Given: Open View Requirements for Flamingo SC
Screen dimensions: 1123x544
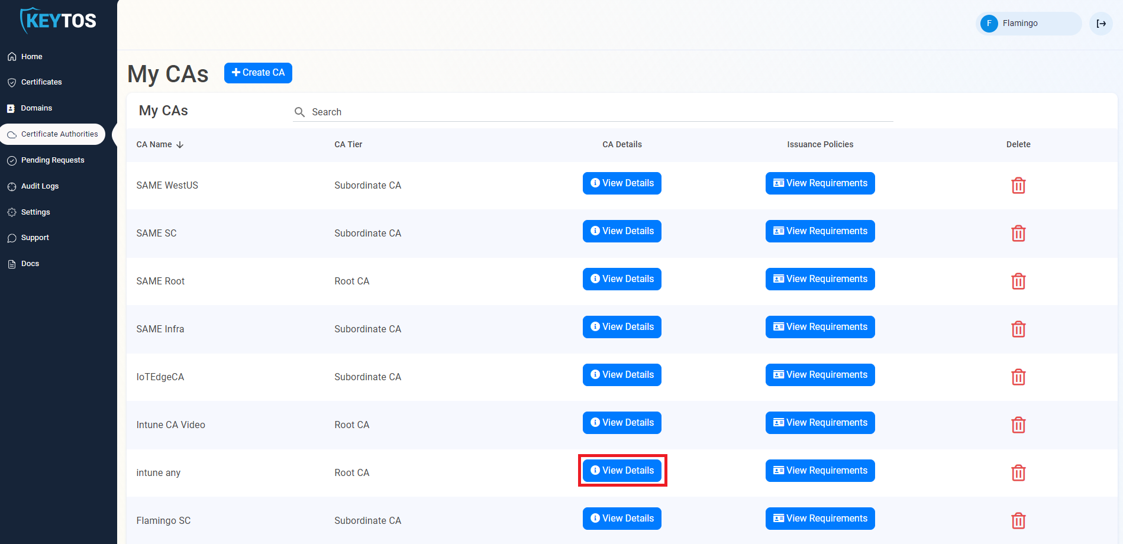Looking at the screenshot, I should click(819, 518).
